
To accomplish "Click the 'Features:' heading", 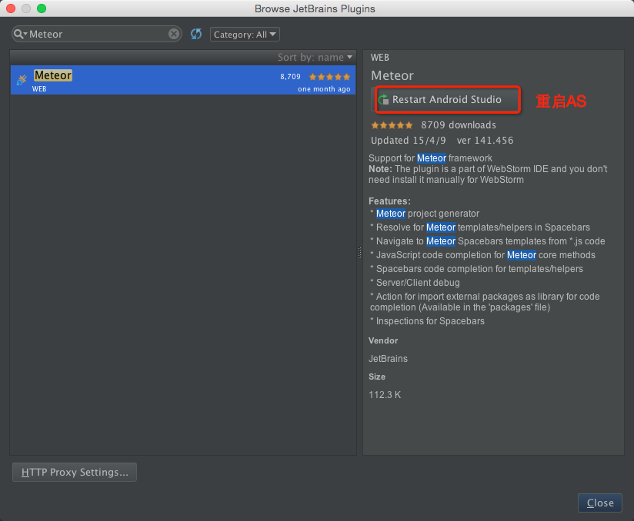I will pyautogui.click(x=389, y=201).
